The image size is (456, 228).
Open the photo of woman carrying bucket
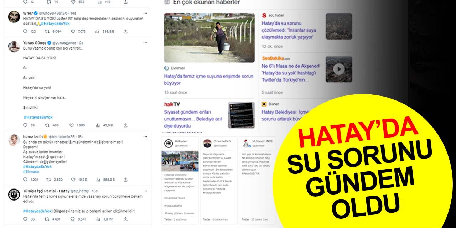coord(209,38)
